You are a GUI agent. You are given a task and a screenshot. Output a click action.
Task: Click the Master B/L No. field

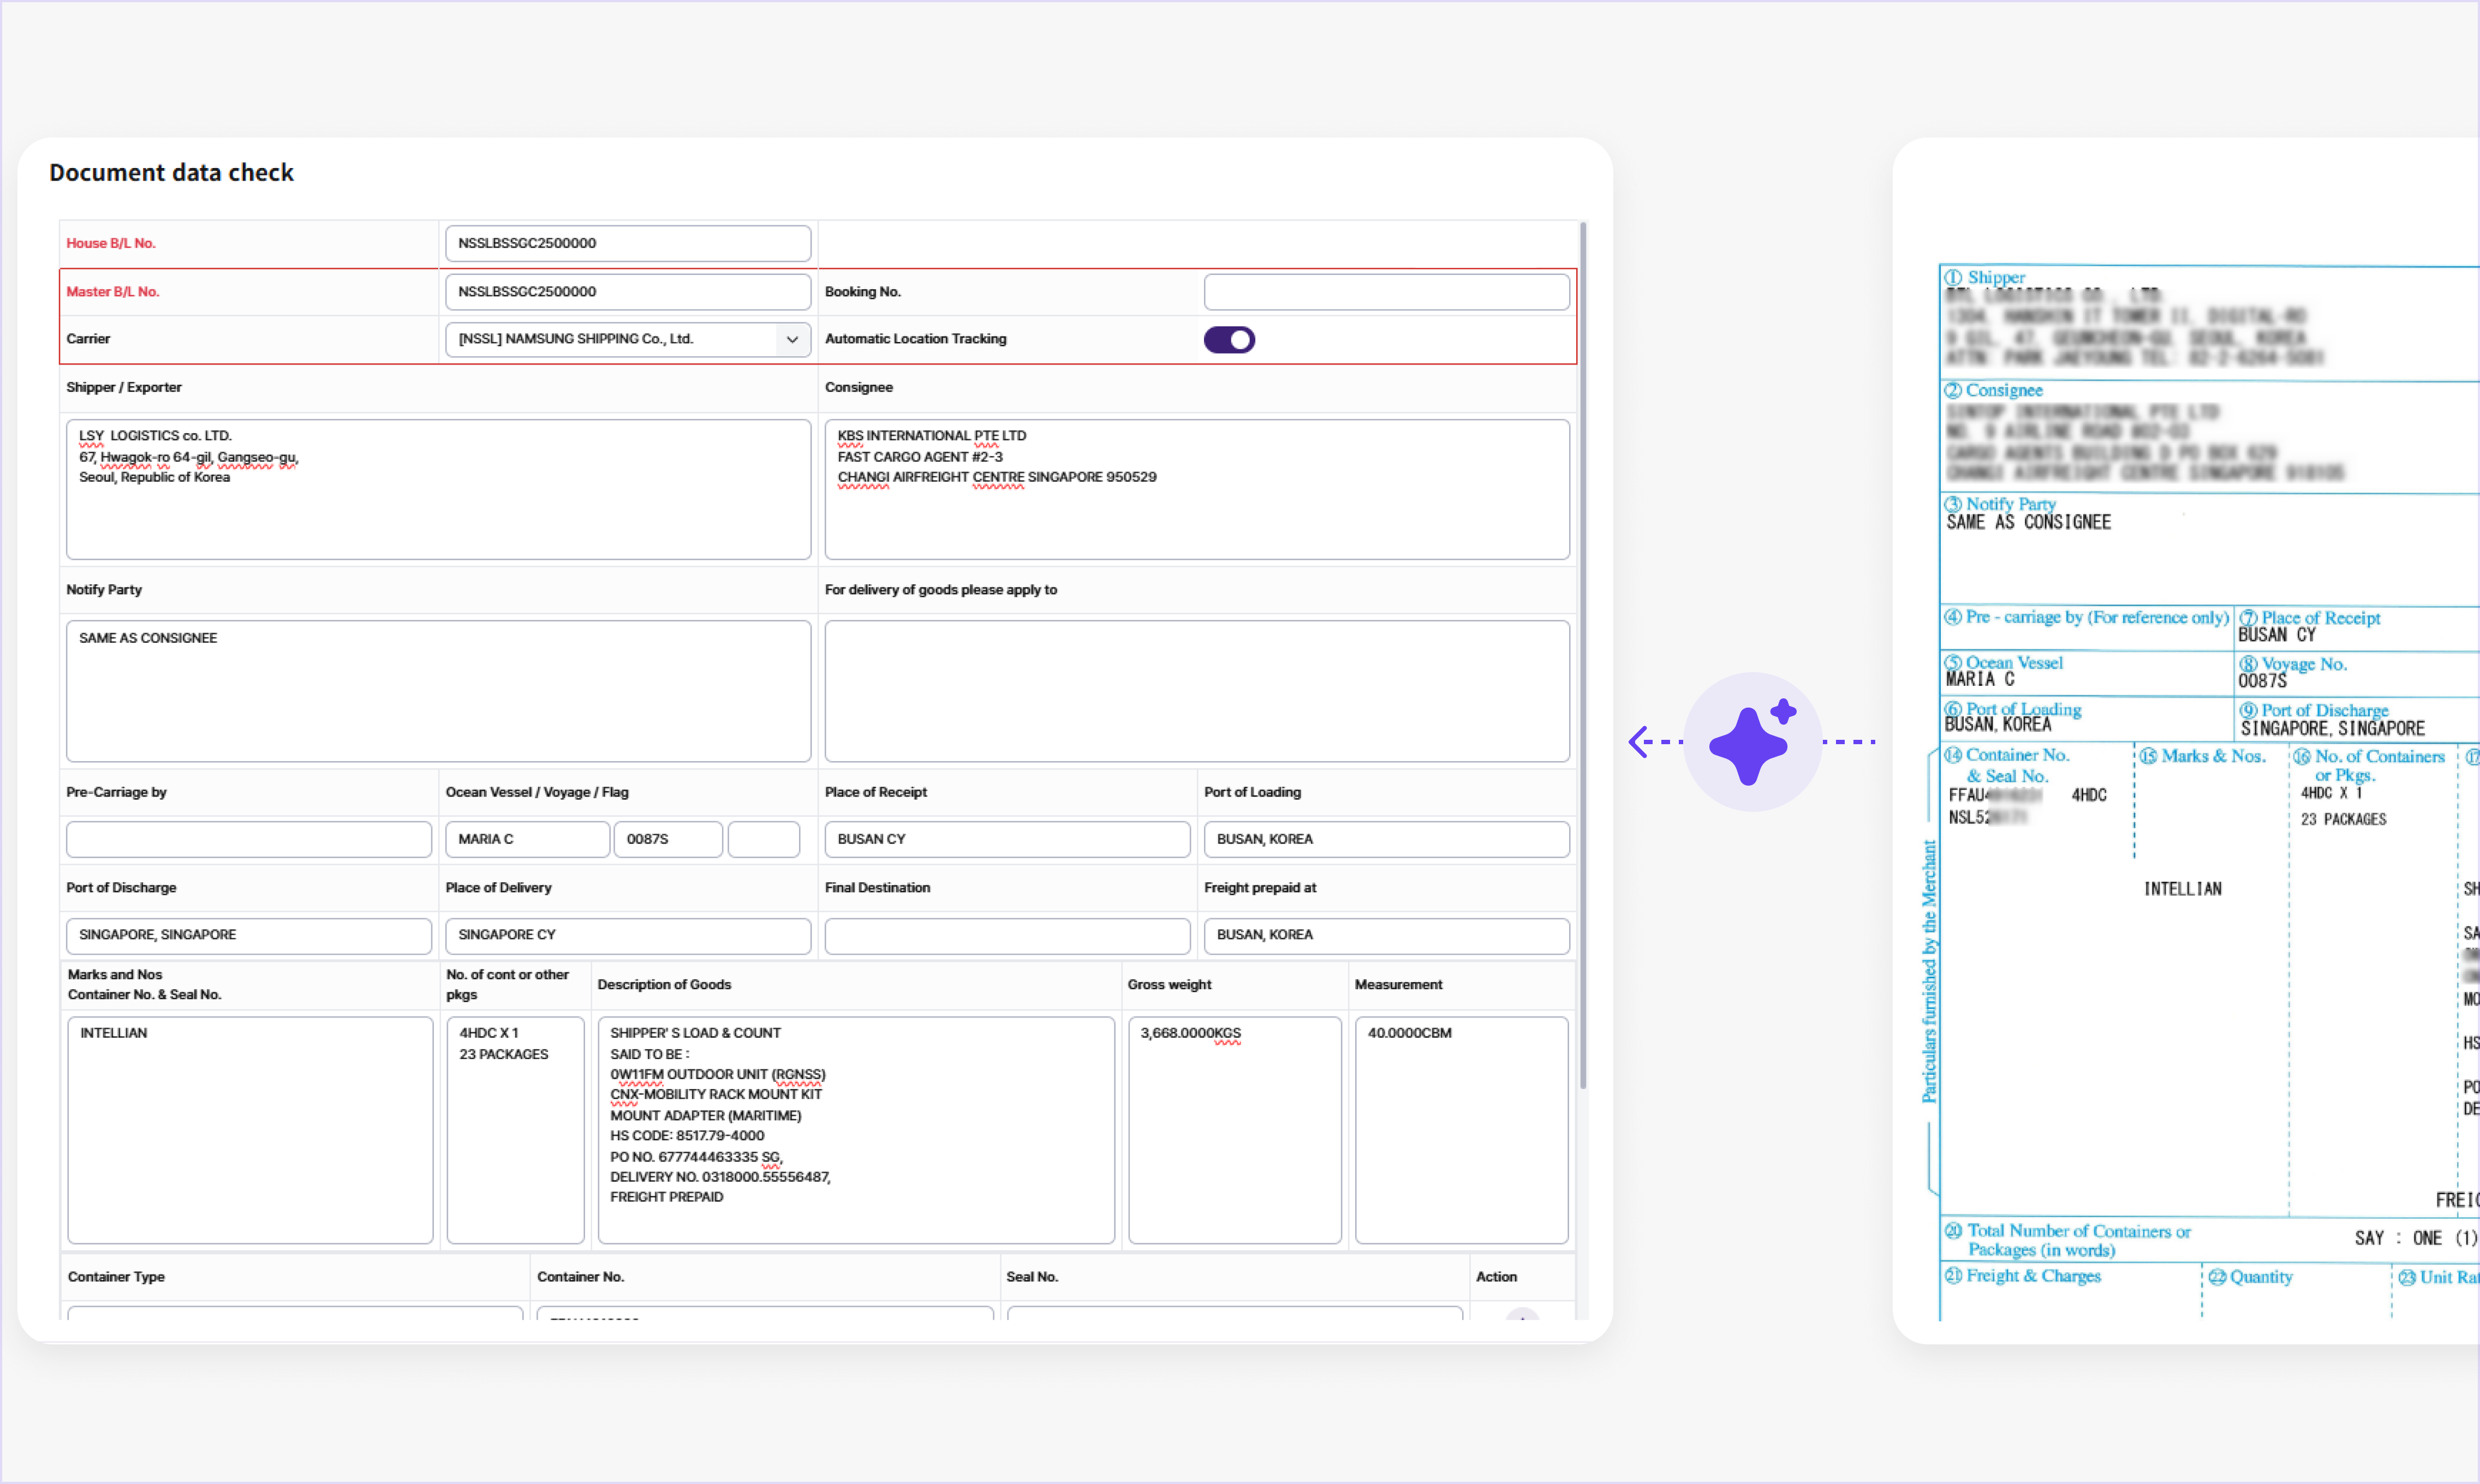tap(627, 292)
